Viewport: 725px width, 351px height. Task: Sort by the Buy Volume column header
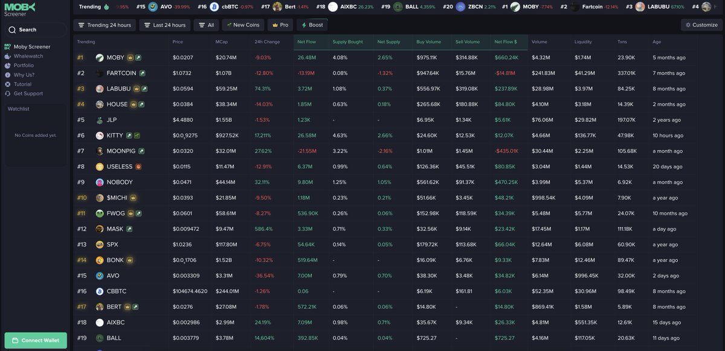(x=429, y=42)
